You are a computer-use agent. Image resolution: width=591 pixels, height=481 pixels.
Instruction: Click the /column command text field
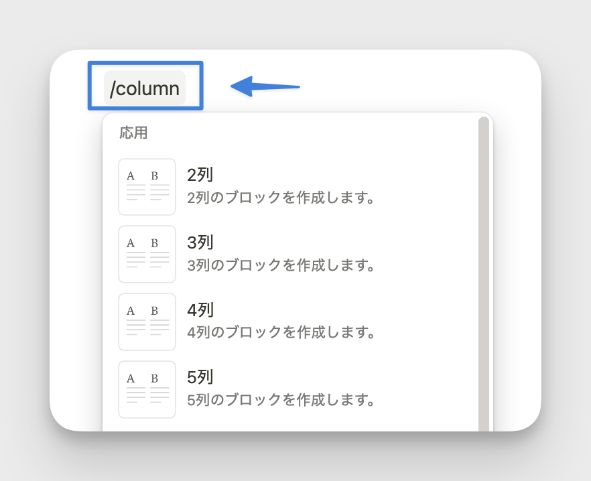[145, 88]
